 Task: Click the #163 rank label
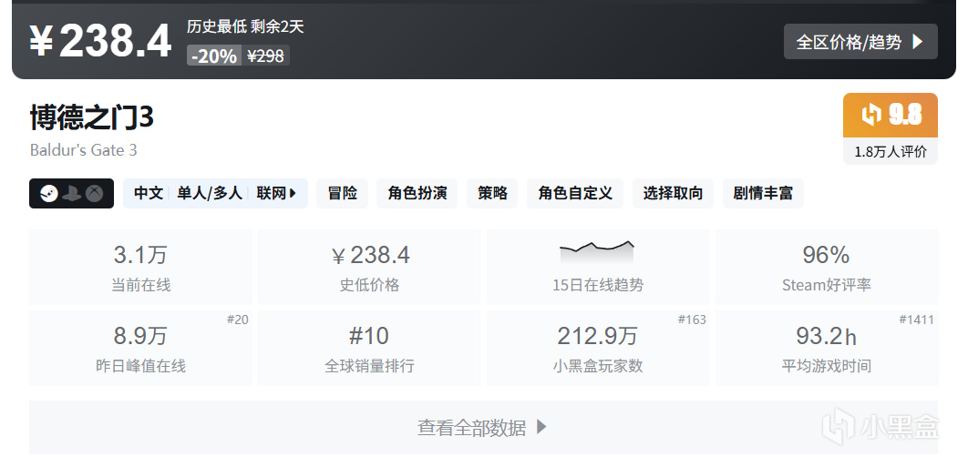(x=692, y=320)
